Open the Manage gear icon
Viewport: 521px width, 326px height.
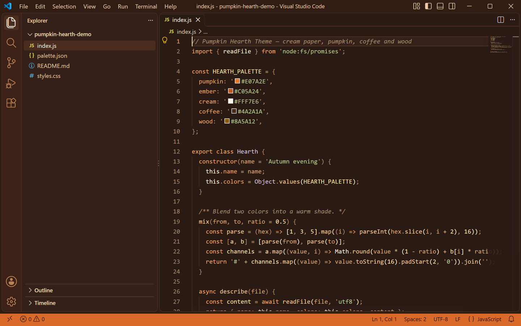11,301
